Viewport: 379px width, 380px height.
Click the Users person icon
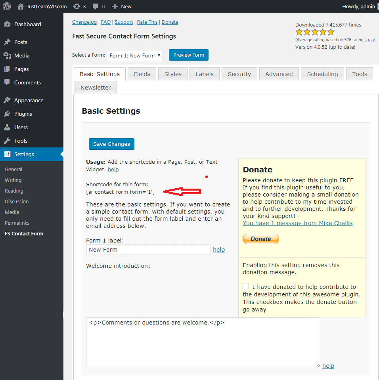pos(7,127)
